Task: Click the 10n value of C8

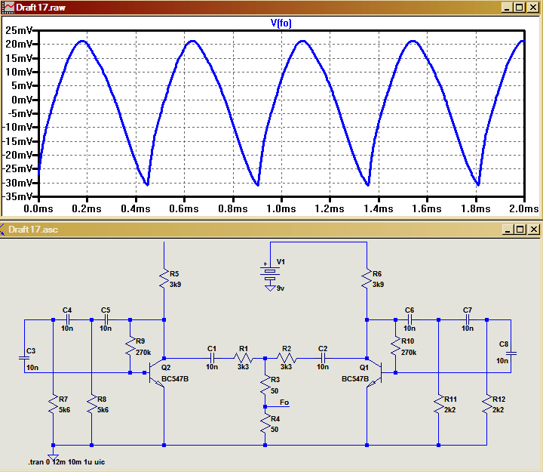Action: tap(502, 361)
